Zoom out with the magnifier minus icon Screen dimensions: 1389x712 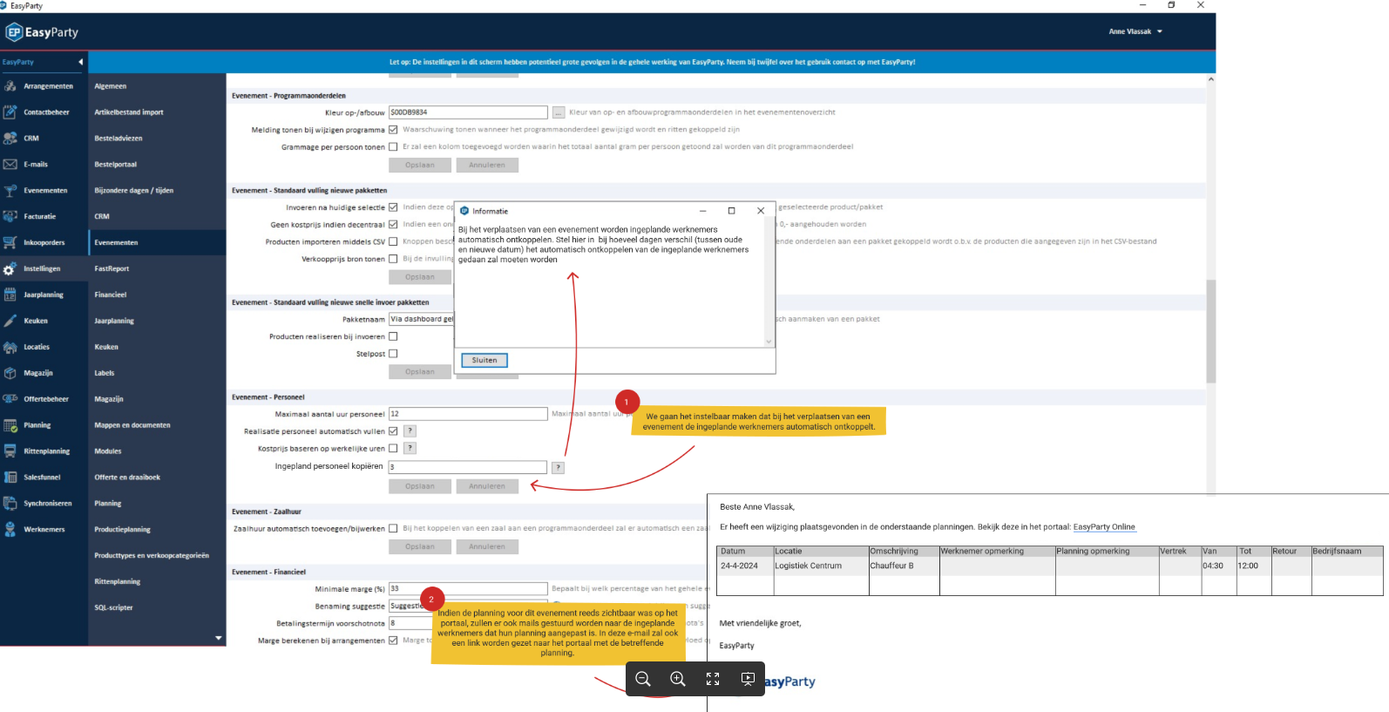643,679
